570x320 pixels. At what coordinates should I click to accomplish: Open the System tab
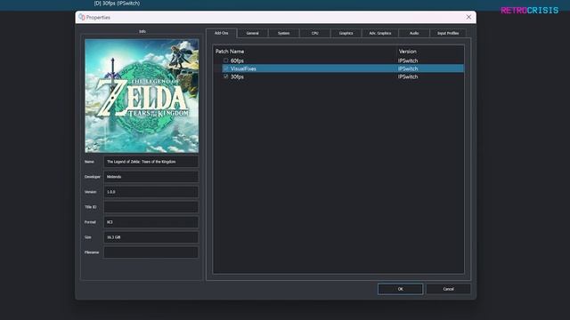click(x=283, y=34)
